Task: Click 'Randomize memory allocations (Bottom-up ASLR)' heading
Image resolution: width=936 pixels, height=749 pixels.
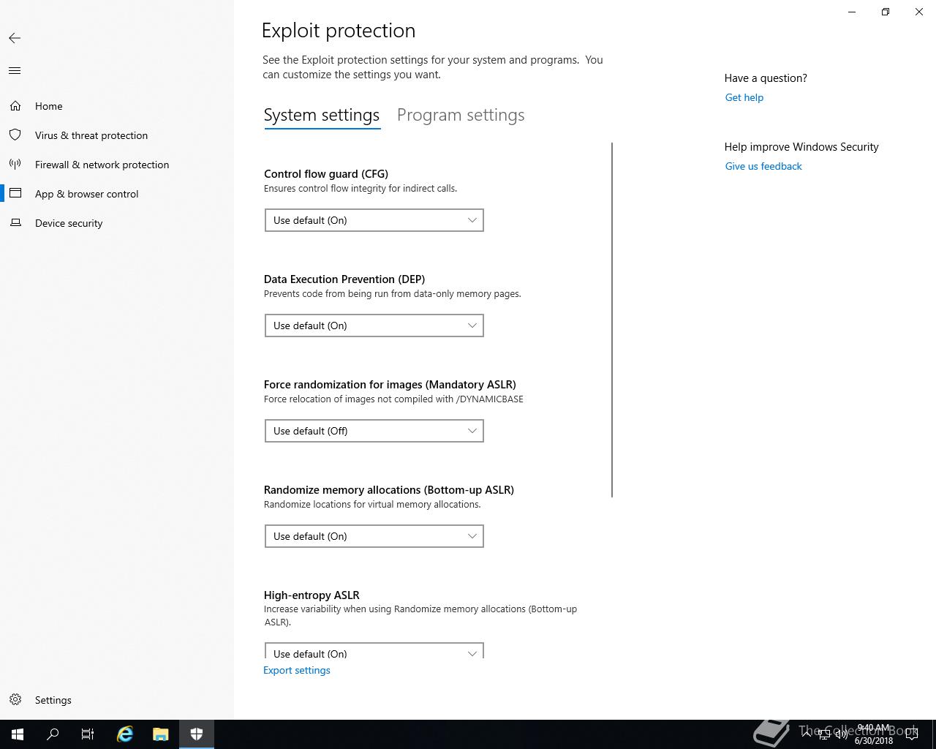Action: click(389, 490)
